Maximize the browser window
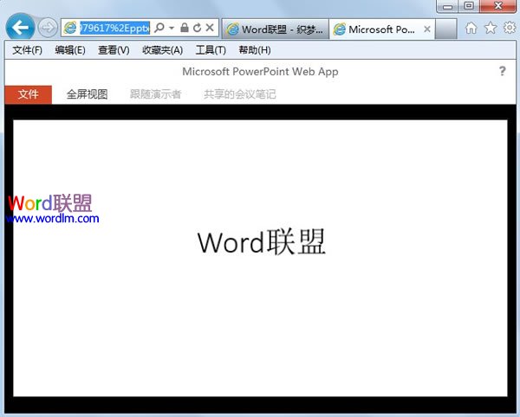The width and height of the screenshot is (520, 417). pyautogui.click(x=469, y=6)
